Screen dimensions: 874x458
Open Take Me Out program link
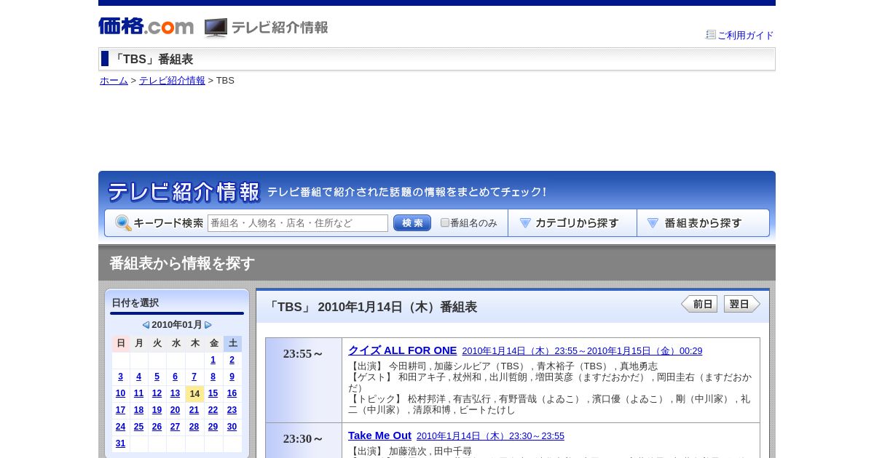(x=379, y=435)
